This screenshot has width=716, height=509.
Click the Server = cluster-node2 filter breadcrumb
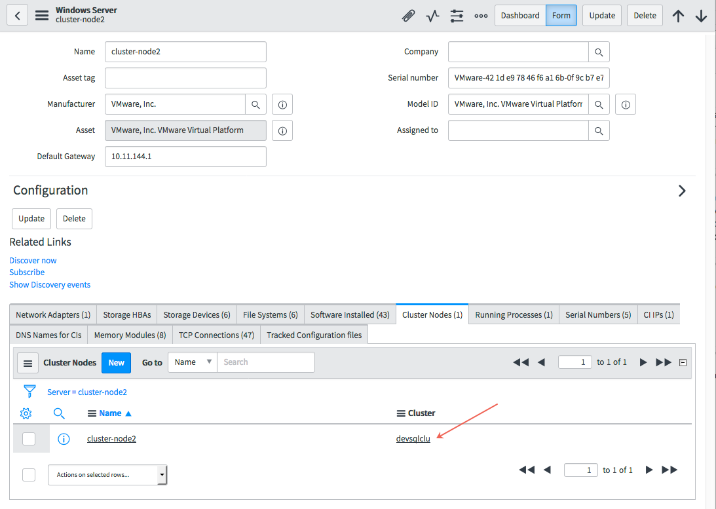pos(87,392)
